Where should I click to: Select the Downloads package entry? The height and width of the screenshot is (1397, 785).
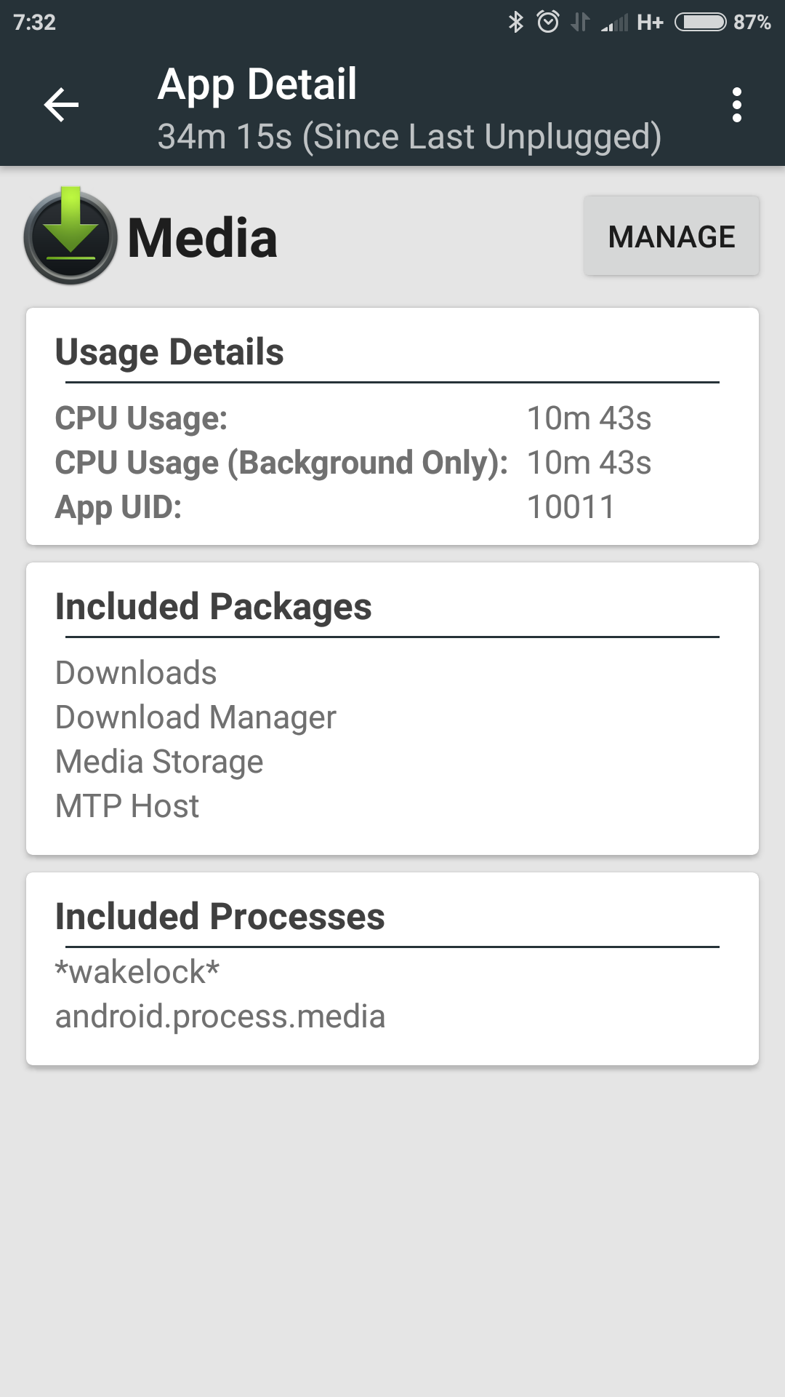pos(136,673)
